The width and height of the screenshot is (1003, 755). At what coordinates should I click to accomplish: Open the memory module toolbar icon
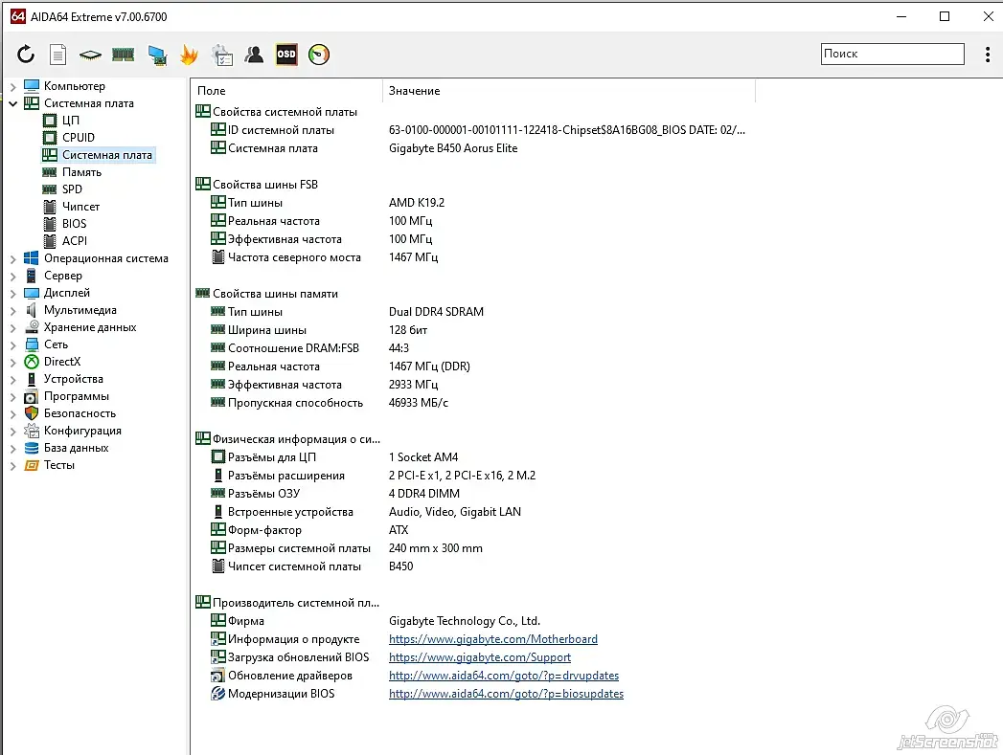[x=123, y=55]
